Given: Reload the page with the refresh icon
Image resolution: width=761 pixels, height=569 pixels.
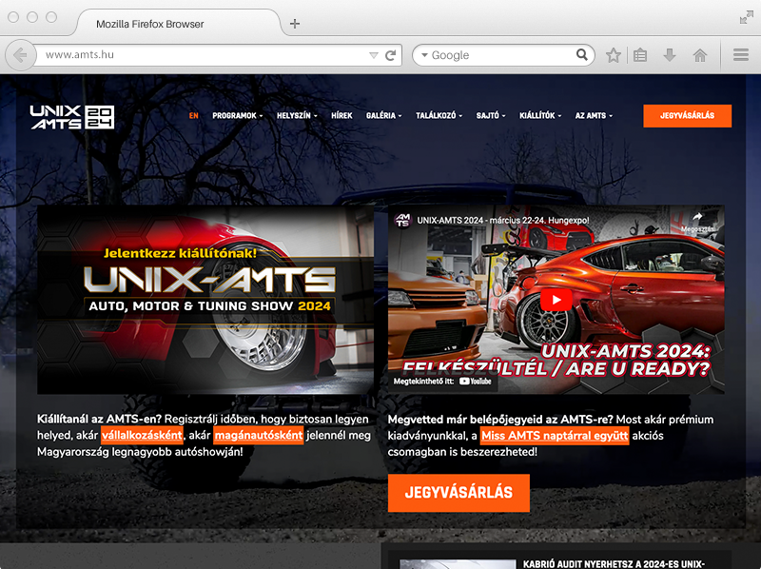Looking at the screenshot, I should click(390, 55).
